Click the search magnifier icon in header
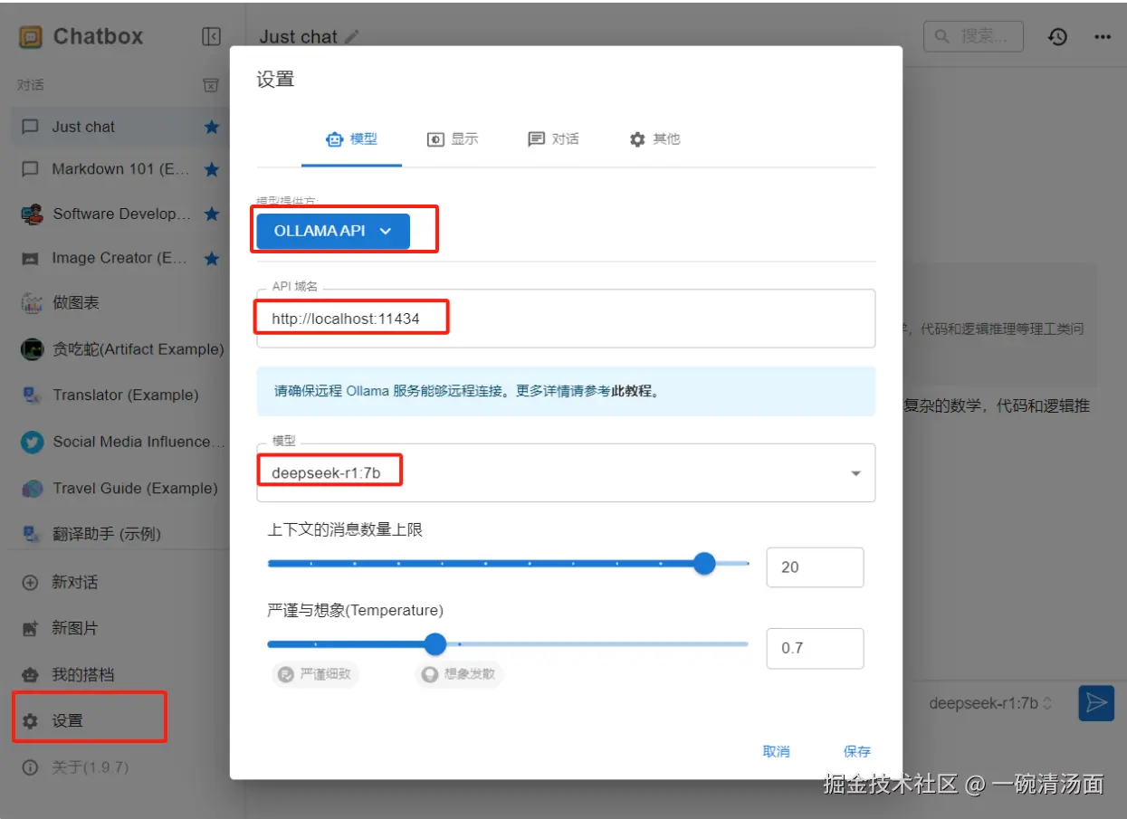The image size is (1127, 819). (943, 37)
